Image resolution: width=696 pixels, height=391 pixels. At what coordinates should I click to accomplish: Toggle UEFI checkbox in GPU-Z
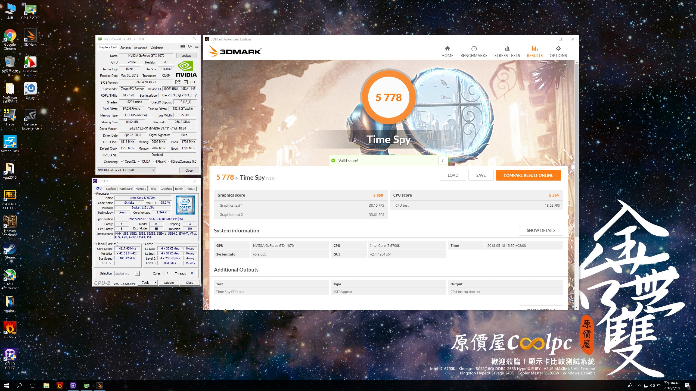click(186, 82)
